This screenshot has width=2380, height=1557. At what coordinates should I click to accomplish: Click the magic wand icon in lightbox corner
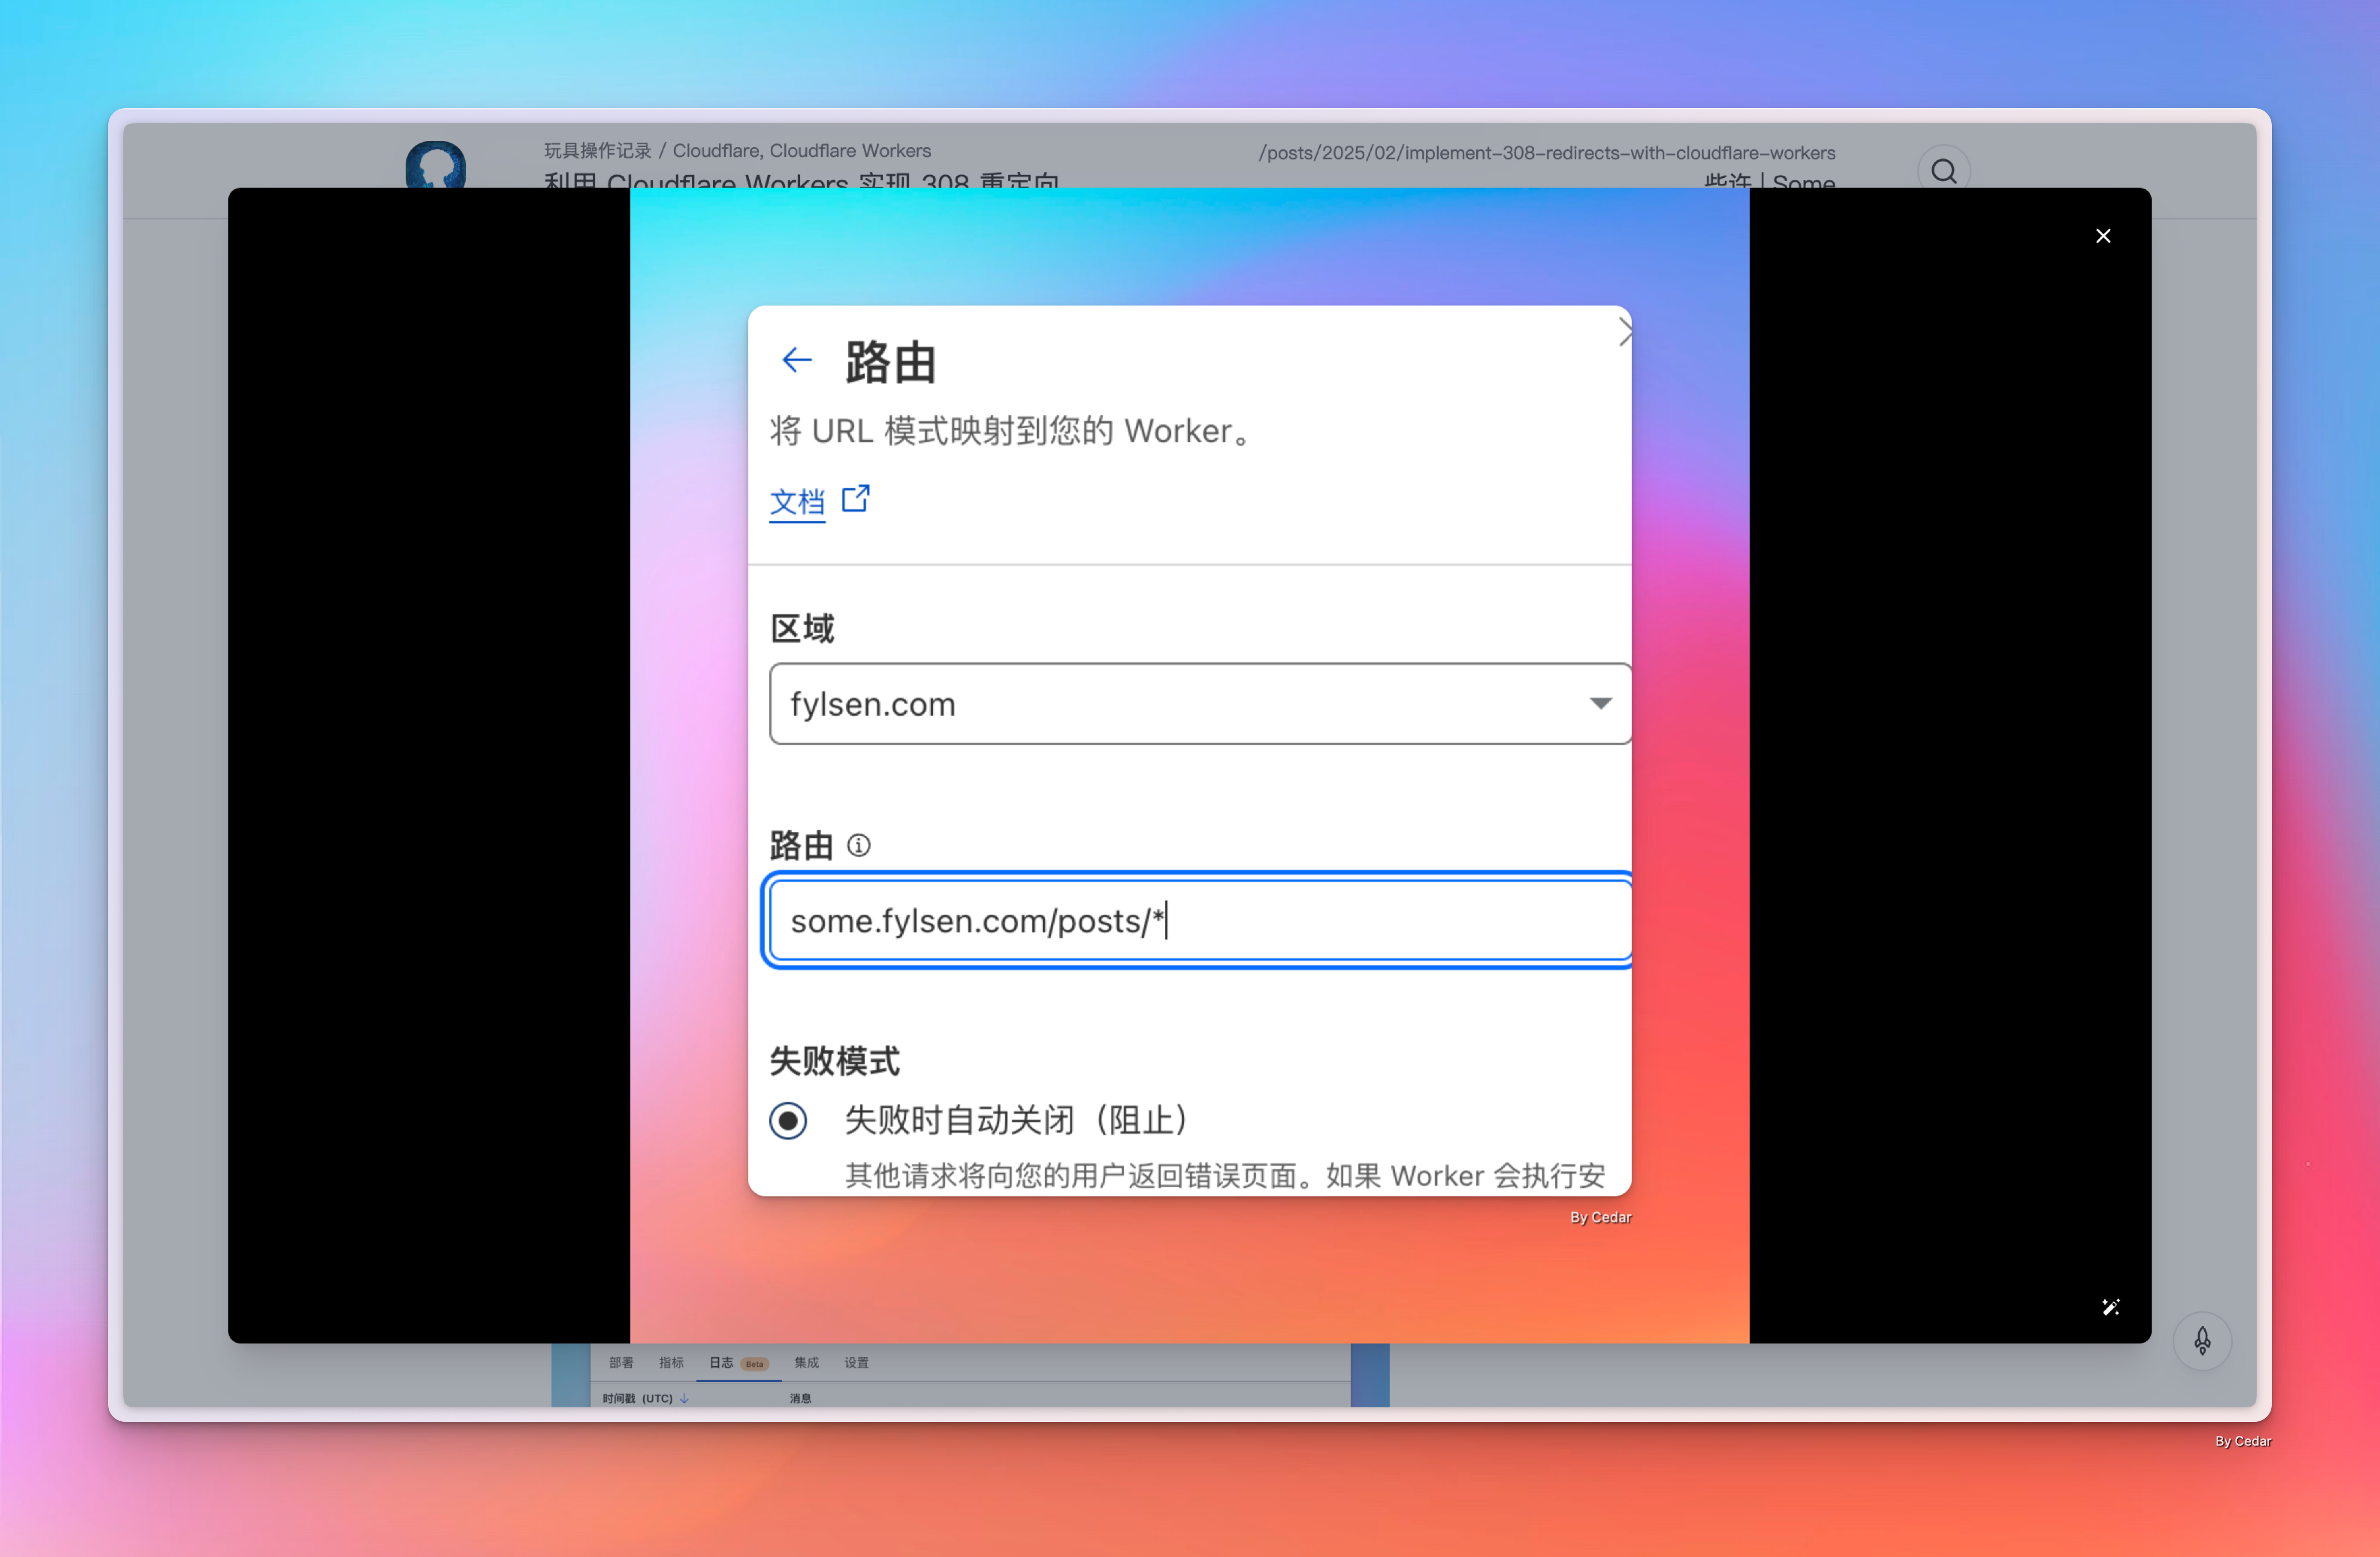[x=2110, y=1307]
